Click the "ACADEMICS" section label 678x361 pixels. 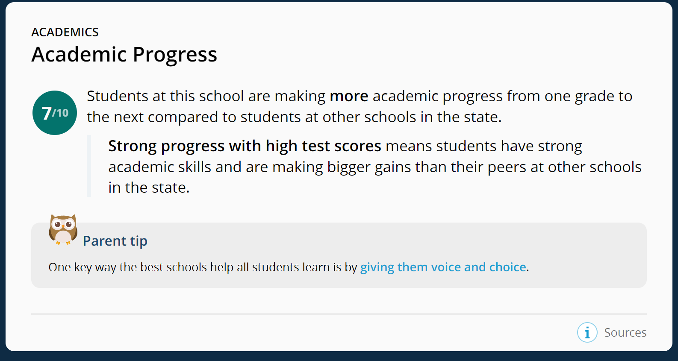point(65,32)
